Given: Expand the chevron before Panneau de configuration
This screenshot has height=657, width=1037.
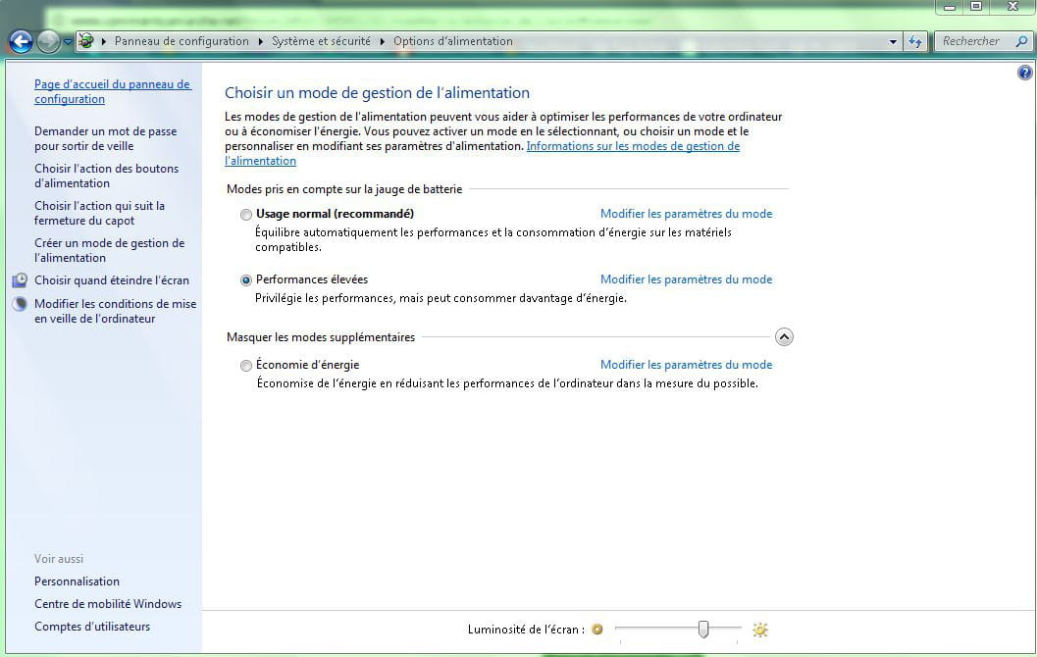Looking at the screenshot, I should pyautogui.click(x=104, y=41).
